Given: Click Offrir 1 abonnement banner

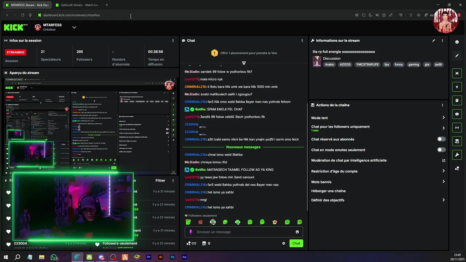Looking at the screenshot, I should click(244, 53).
